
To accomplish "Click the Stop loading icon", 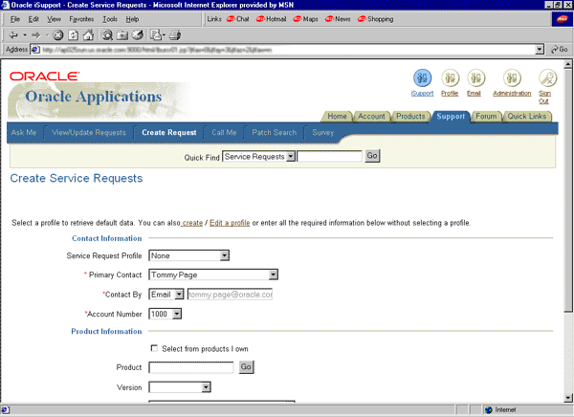I will pos(57,35).
